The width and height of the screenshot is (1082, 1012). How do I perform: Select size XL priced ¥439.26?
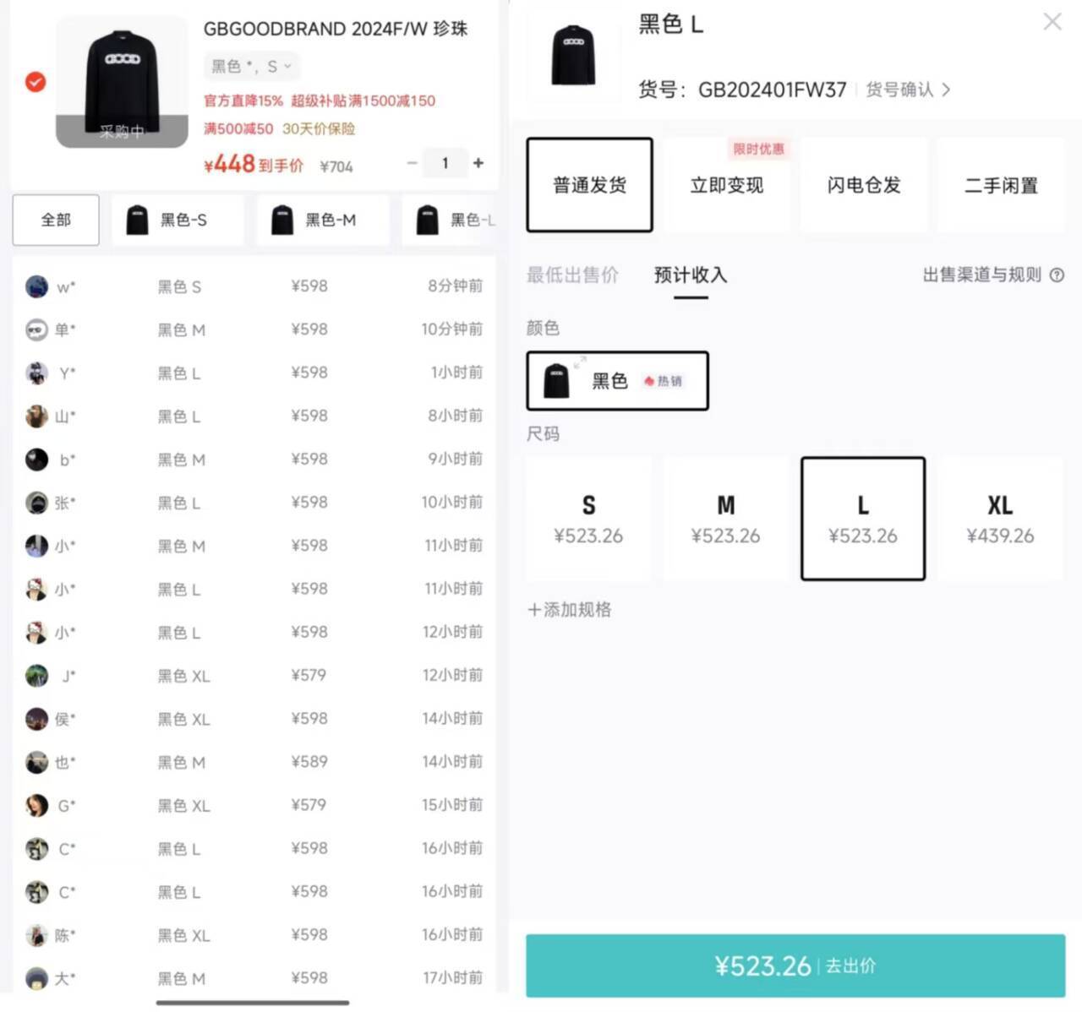1000,519
